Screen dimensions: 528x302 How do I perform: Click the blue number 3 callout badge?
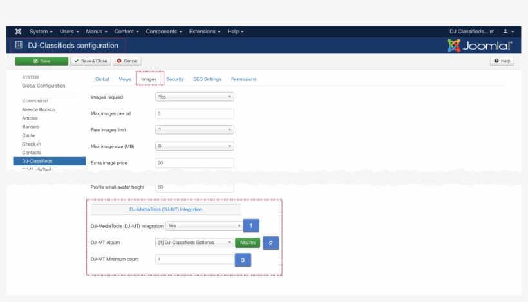pos(243,260)
